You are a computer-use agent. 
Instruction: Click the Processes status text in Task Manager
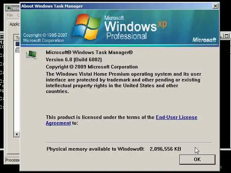click(x=12, y=160)
